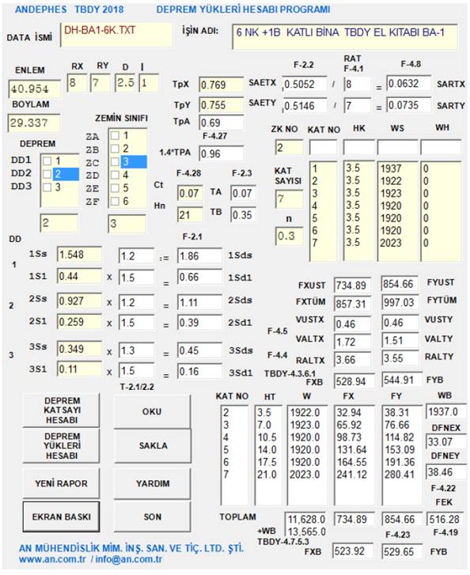The image size is (470, 575).
Task: Select WS list value 1937
Action: point(391,168)
